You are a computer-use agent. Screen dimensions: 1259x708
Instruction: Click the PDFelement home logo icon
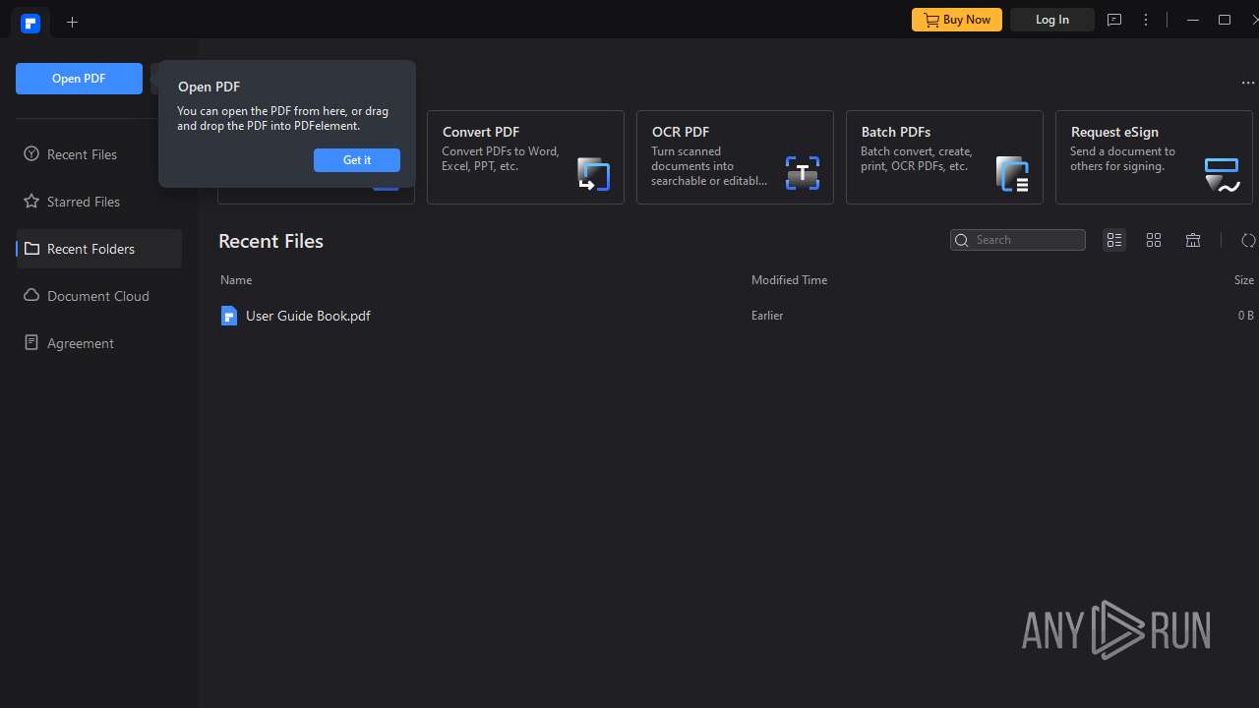tap(30, 23)
